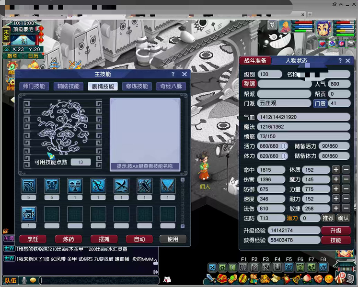Click the peach icon in bottom toolbar

[307, 278]
